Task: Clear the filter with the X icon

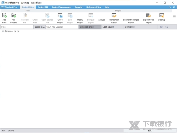Action: point(161,27)
